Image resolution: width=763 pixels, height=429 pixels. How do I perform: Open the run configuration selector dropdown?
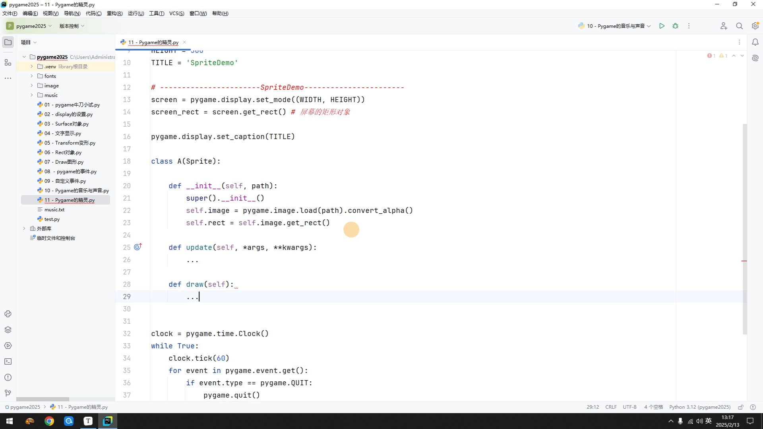tap(614, 26)
